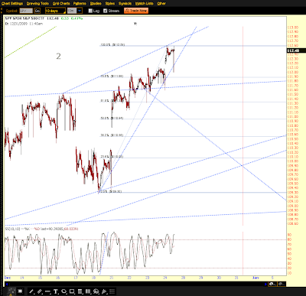Viewport: 306px width, 296px height.
Task: Open the Other menu
Action: click(161, 3)
